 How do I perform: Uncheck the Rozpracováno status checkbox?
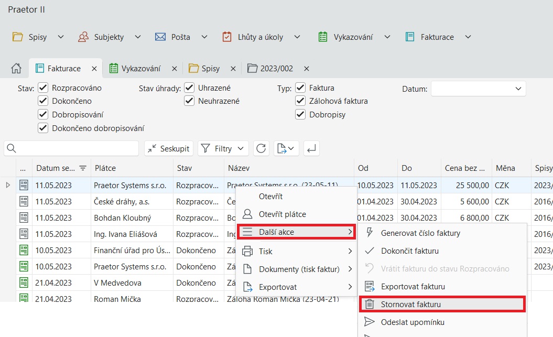point(44,88)
